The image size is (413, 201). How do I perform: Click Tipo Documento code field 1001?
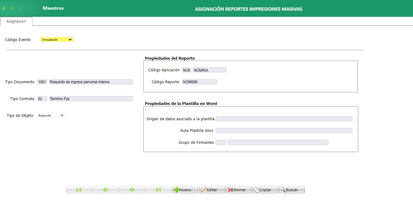tap(42, 82)
